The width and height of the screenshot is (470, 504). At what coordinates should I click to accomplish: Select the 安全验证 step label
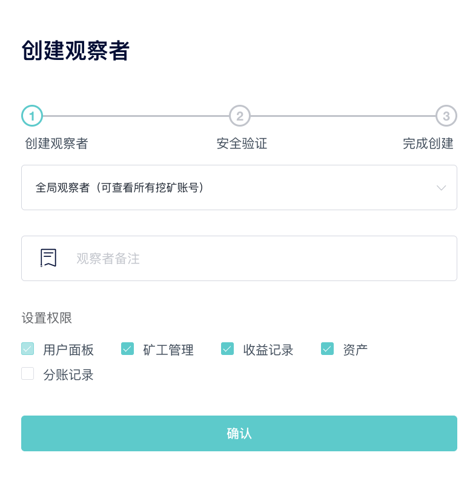click(242, 144)
